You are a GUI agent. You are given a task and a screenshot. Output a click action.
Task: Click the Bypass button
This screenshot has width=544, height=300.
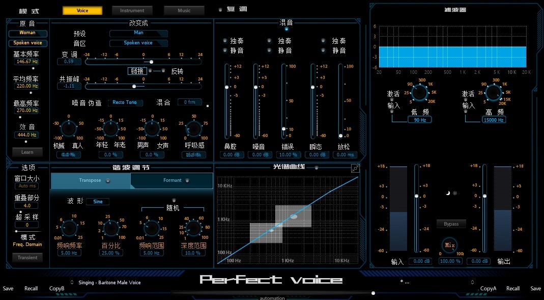(x=451, y=224)
